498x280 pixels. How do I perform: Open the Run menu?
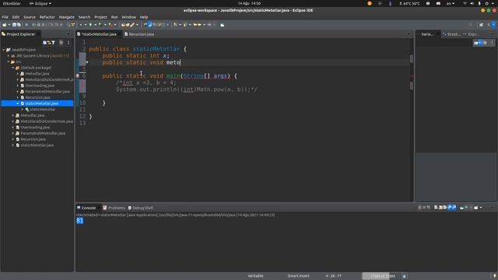coord(114,17)
